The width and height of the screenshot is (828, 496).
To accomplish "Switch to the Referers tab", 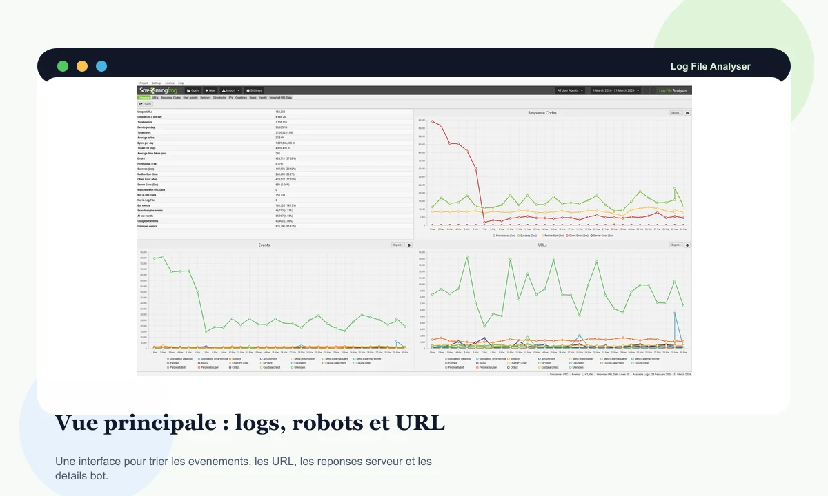I will pos(206,98).
